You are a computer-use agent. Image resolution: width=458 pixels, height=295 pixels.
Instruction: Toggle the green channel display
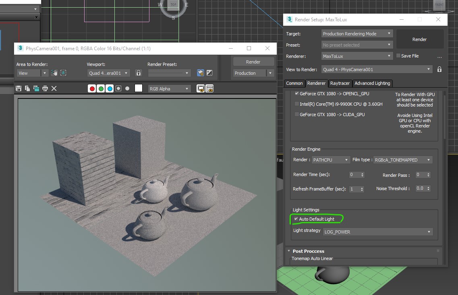click(101, 89)
